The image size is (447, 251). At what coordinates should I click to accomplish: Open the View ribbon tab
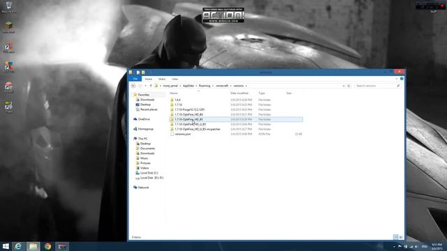(x=175, y=79)
